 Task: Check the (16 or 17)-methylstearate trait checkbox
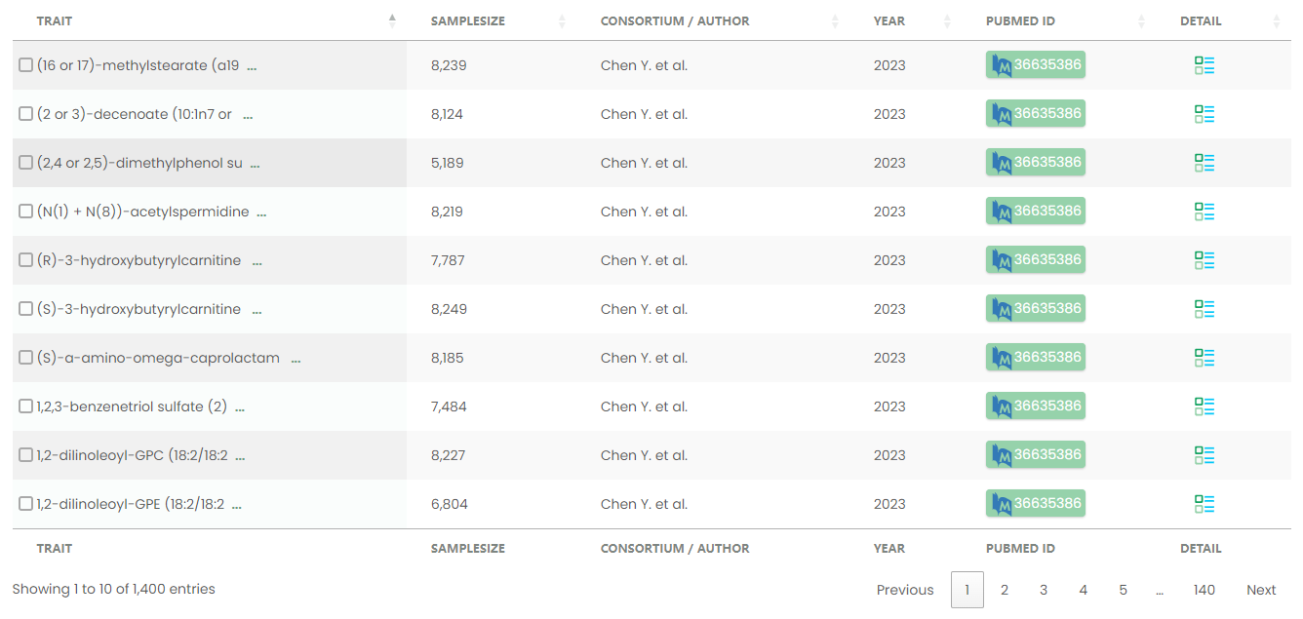(x=26, y=65)
